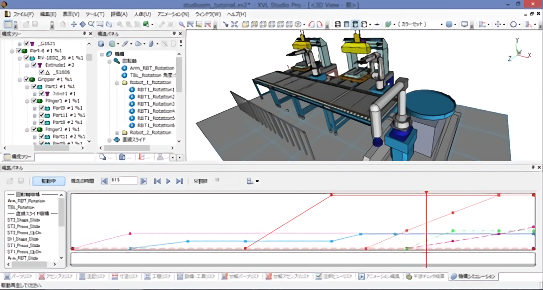Image resolution: width=543 pixels, height=290 pixels.
Task: Click the pencil icon in mechanism panel toolbar
Action: point(125,44)
